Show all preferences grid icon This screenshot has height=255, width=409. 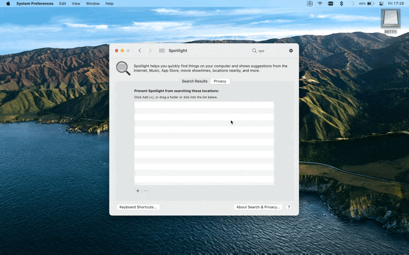pyautogui.click(x=162, y=50)
